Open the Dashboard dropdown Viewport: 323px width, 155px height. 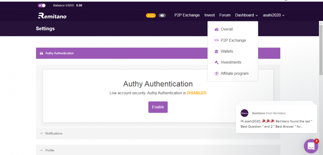click(x=246, y=15)
